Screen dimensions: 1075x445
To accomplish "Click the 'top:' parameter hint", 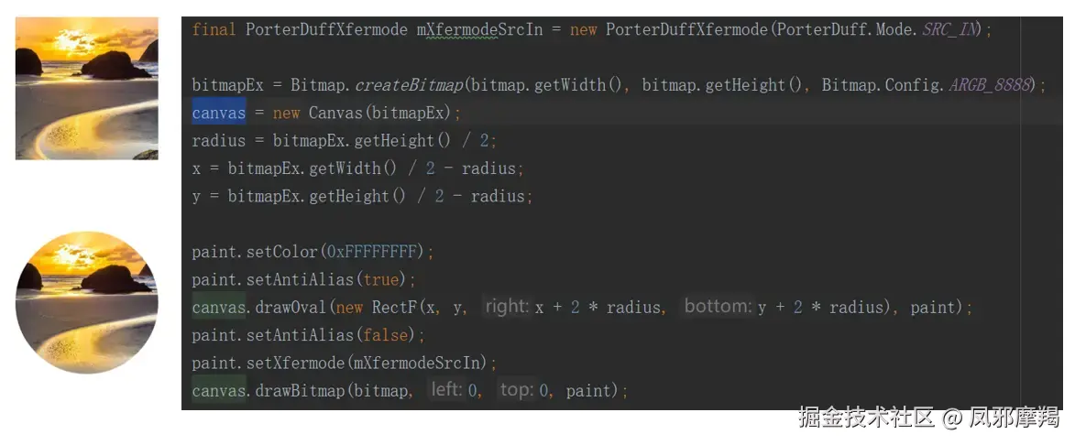I will point(515,390).
